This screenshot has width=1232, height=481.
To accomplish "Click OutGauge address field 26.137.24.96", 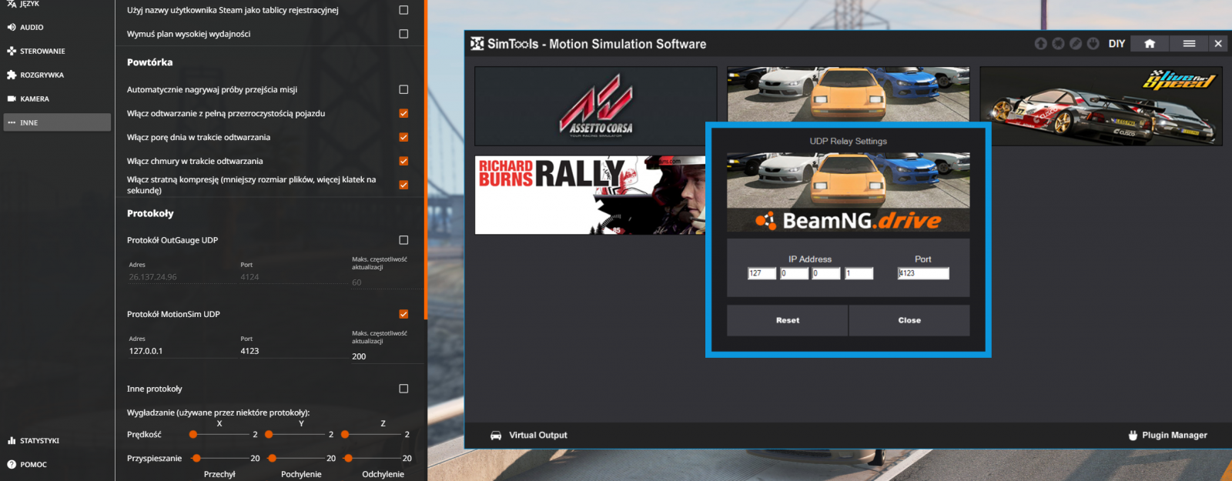I will pos(182,277).
